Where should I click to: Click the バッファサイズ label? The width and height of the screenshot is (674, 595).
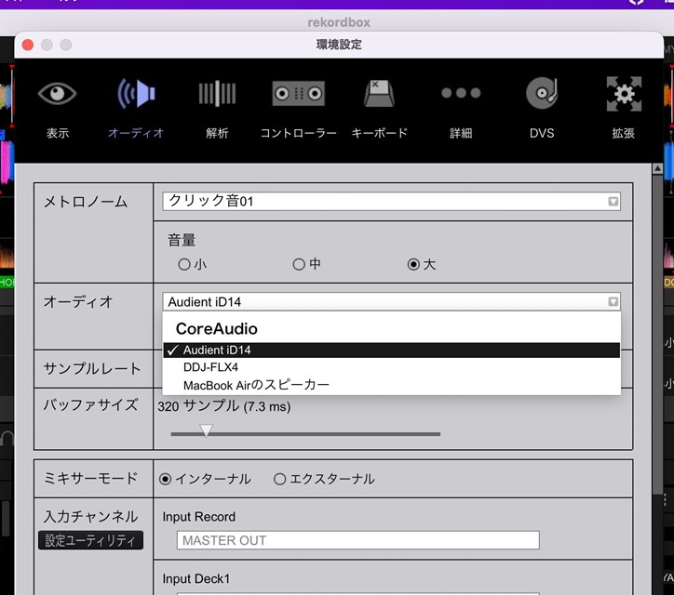pos(90,404)
